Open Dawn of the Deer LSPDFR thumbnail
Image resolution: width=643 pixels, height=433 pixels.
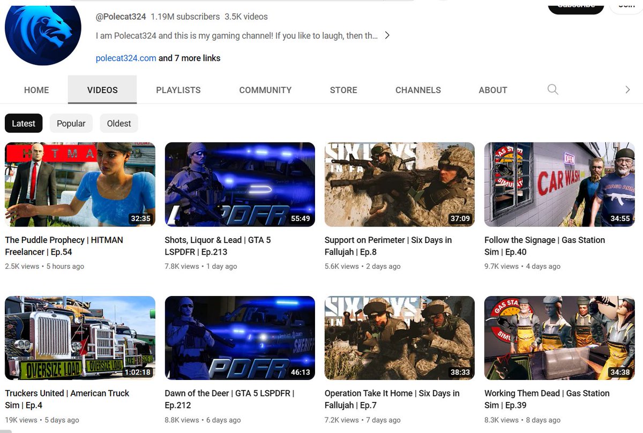[240, 338]
